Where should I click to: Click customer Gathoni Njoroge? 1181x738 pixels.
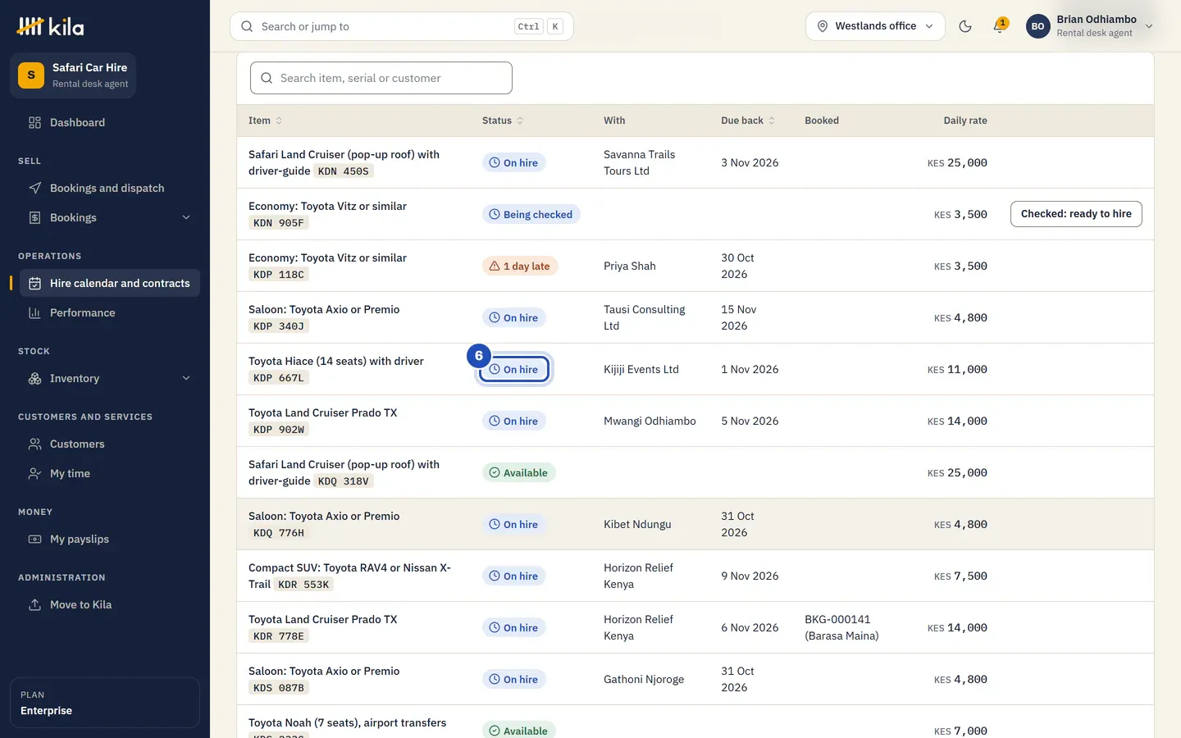[x=644, y=679]
